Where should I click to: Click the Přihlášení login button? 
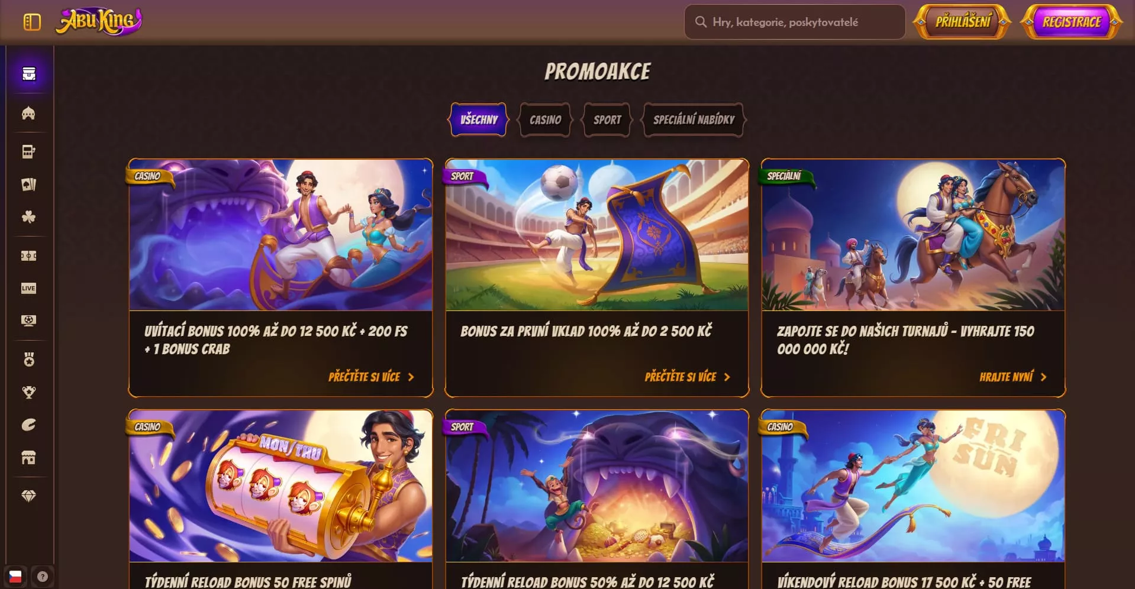(962, 22)
